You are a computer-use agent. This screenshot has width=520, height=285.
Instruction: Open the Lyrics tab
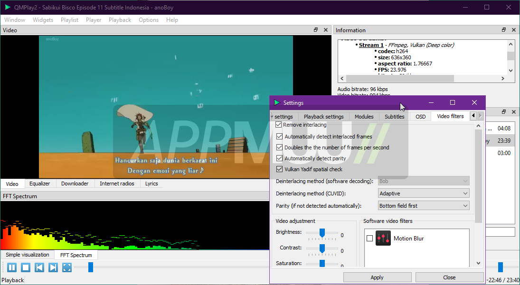(151, 184)
